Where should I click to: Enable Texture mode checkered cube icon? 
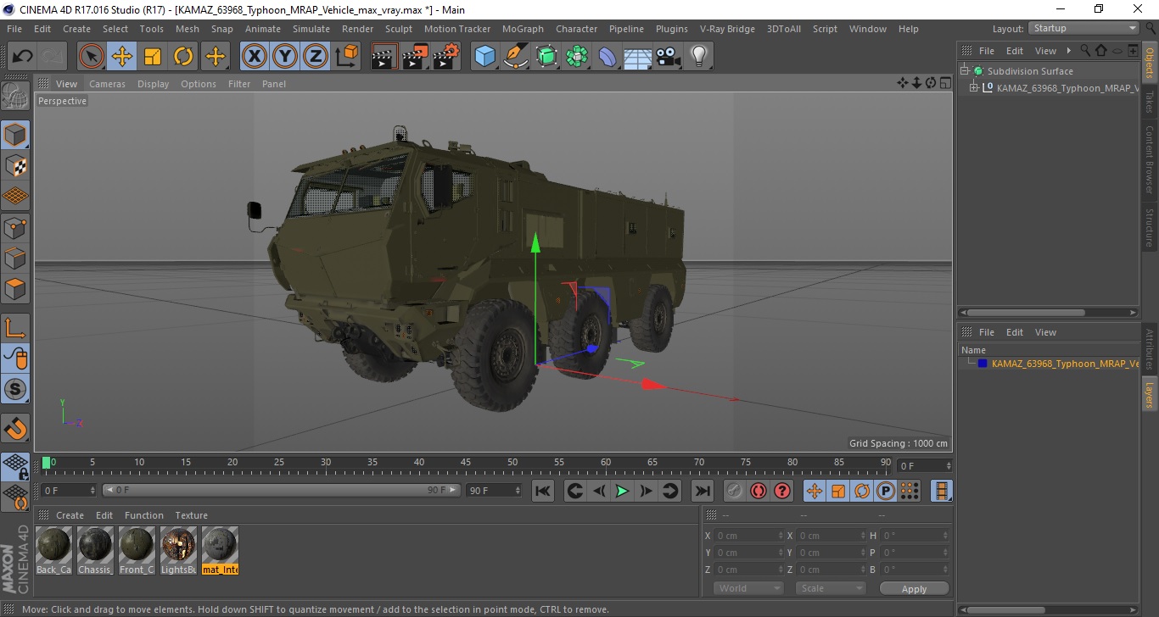click(15, 165)
